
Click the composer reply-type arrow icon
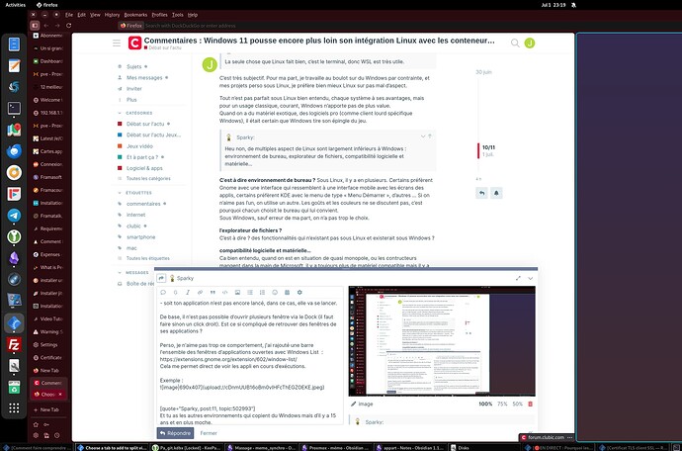(161, 278)
